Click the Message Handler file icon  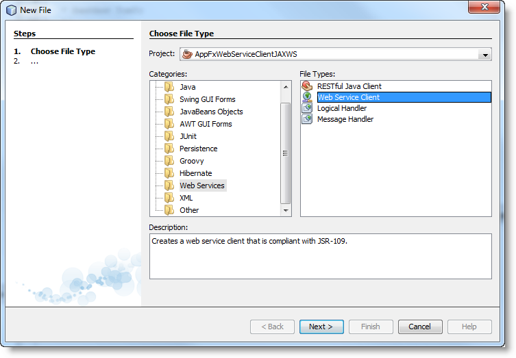pyautogui.click(x=307, y=119)
